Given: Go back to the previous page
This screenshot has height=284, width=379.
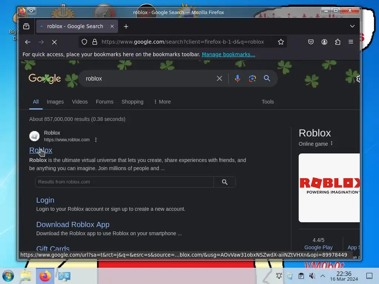Looking at the screenshot, I should click(27, 42).
